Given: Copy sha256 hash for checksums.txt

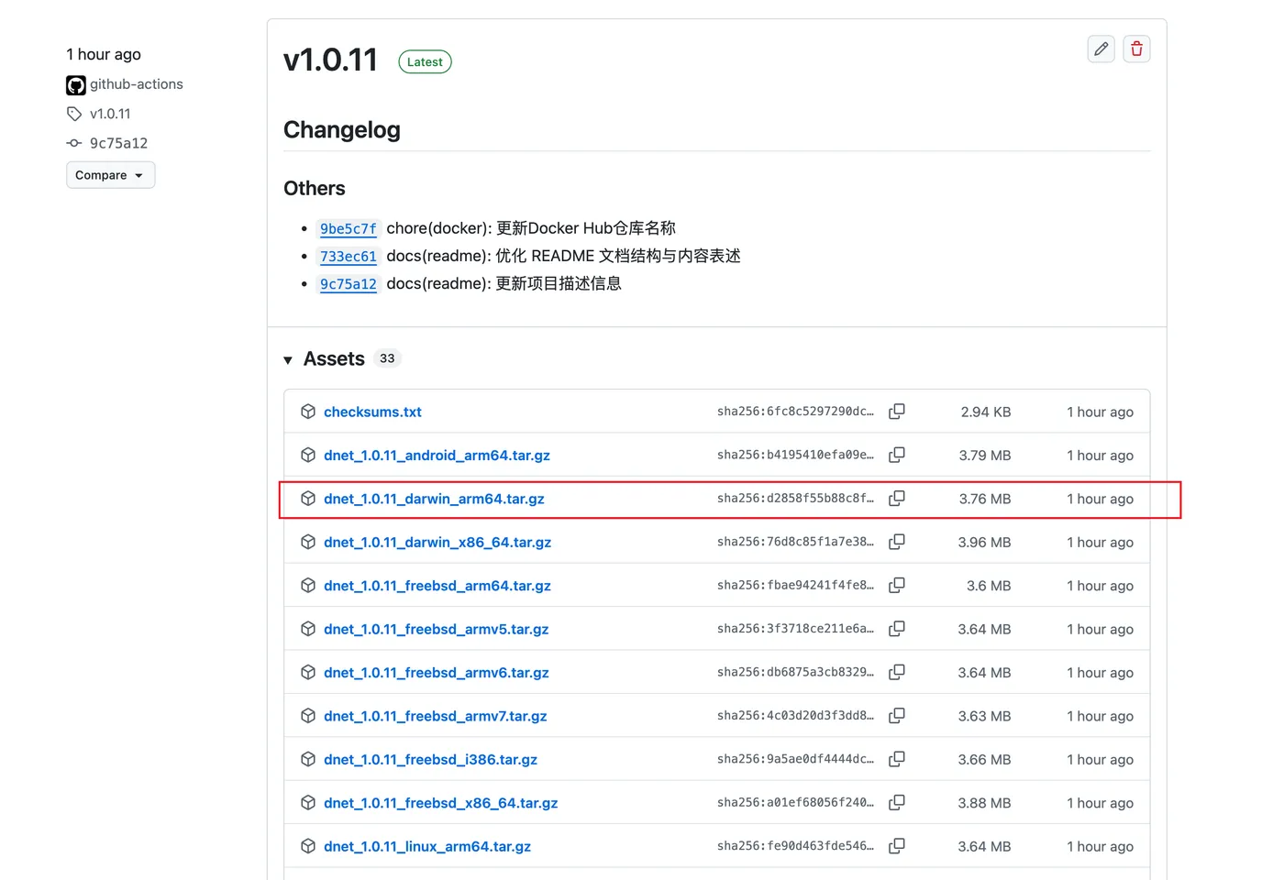Looking at the screenshot, I should [x=897, y=412].
